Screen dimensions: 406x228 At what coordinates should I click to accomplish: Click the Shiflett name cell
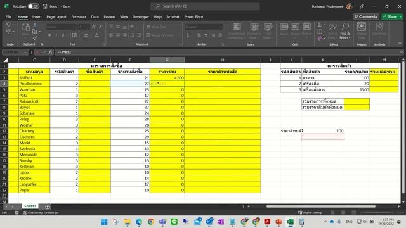pyautogui.click(x=34, y=77)
